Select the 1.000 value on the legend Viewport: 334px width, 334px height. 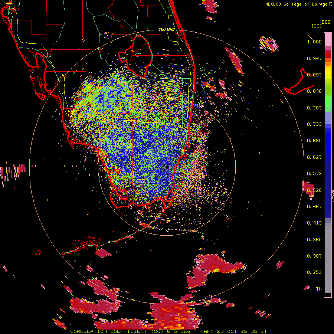click(x=314, y=42)
